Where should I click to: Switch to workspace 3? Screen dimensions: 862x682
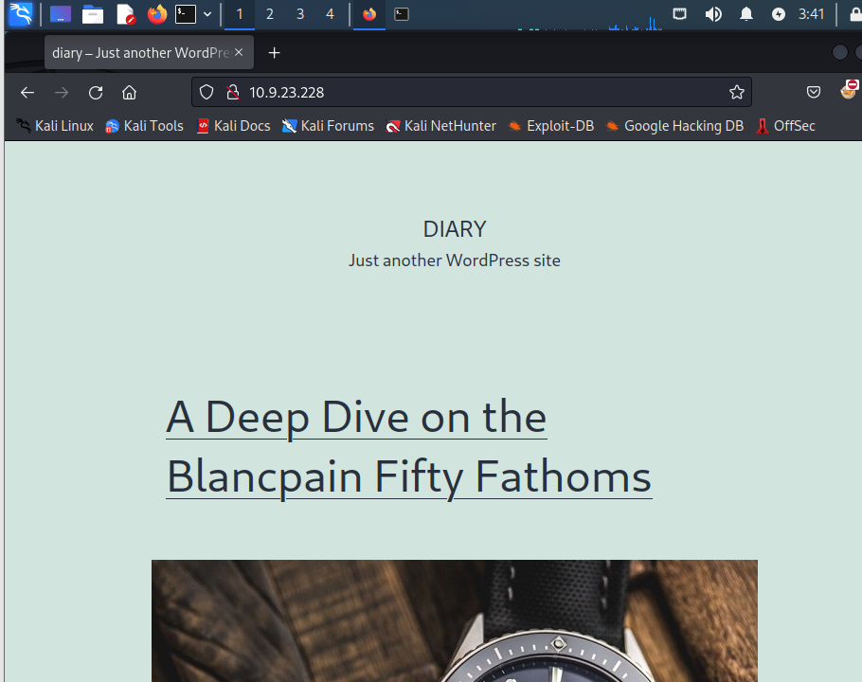[x=299, y=14]
